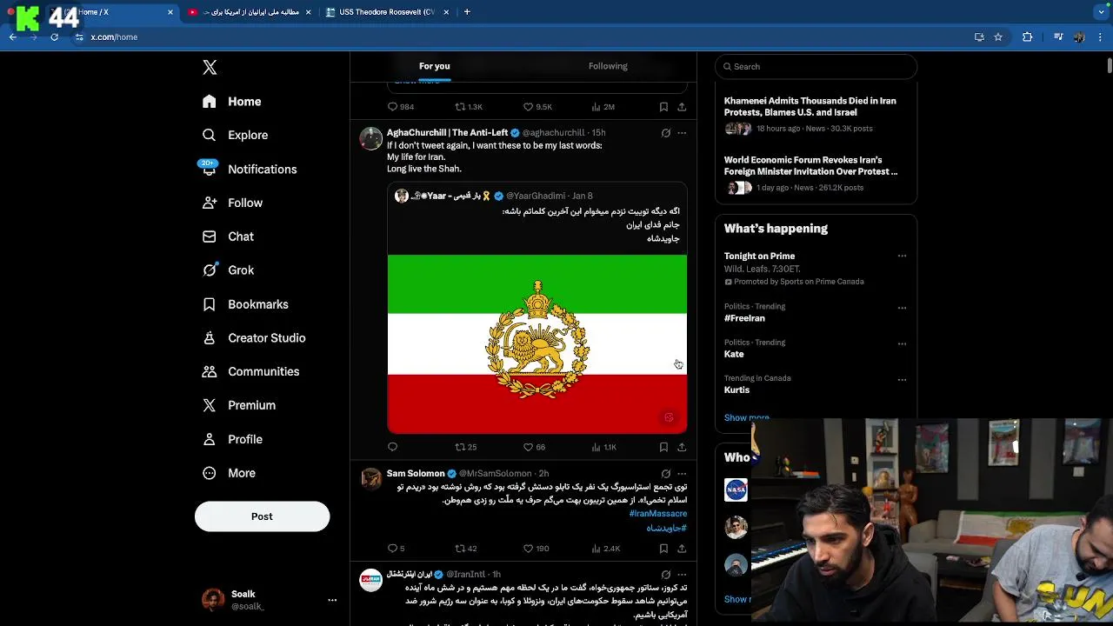Repost the AghaChurchill post with 25 reposts
The width and height of the screenshot is (1113, 626).
pyautogui.click(x=466, y=447)
